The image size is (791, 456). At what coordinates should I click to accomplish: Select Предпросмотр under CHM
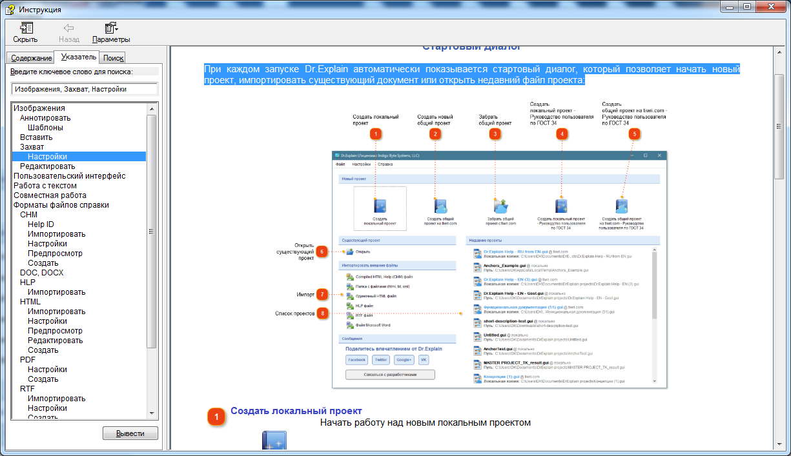tap(55, 253)
